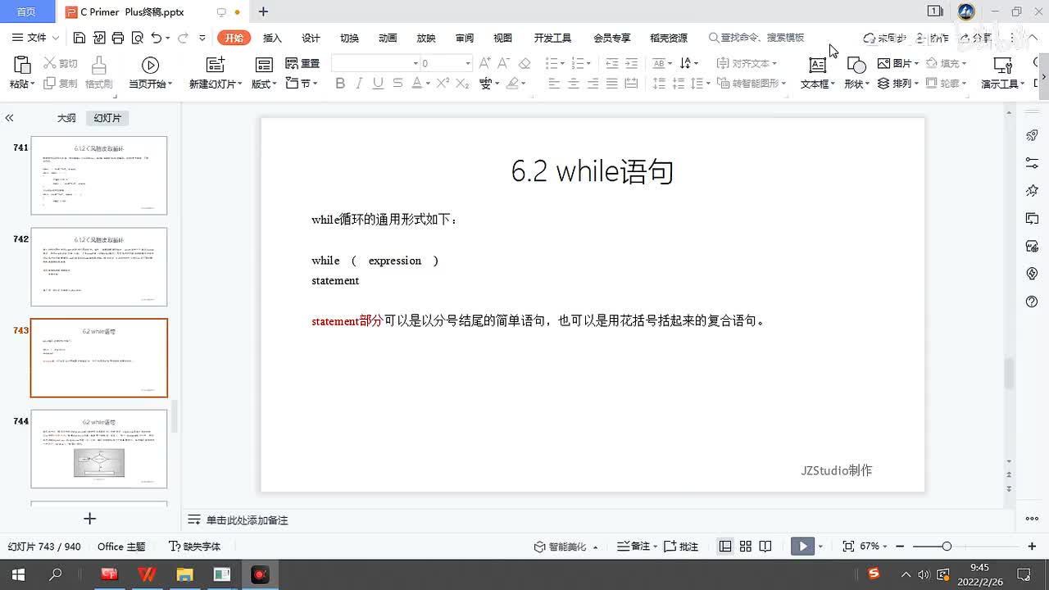The image size is (1049, 590).
Task: Switch to the 大纲 (Outline) pane tab
Action: (66, 118)
